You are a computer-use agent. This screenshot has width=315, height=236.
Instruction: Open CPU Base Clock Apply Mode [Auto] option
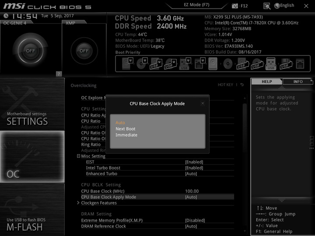(191, 197)
